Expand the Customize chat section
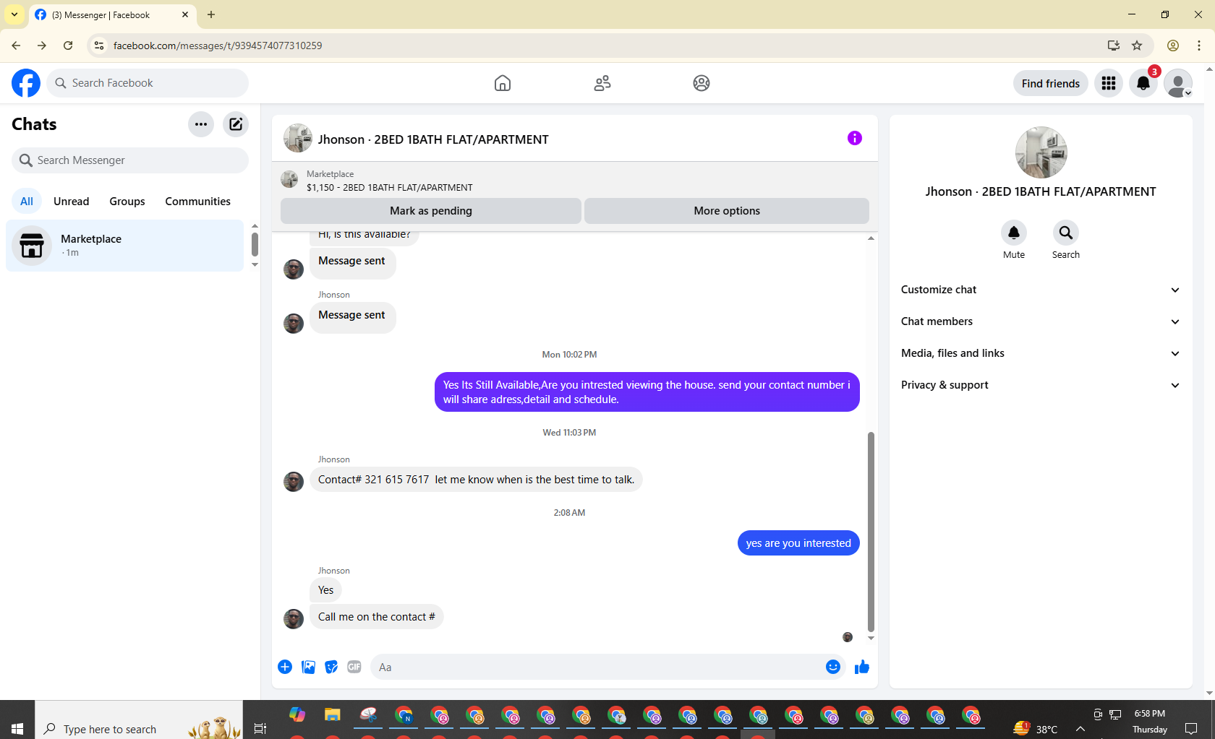1215x739 pixels. pyautogui.click(x=1041, y=290)
